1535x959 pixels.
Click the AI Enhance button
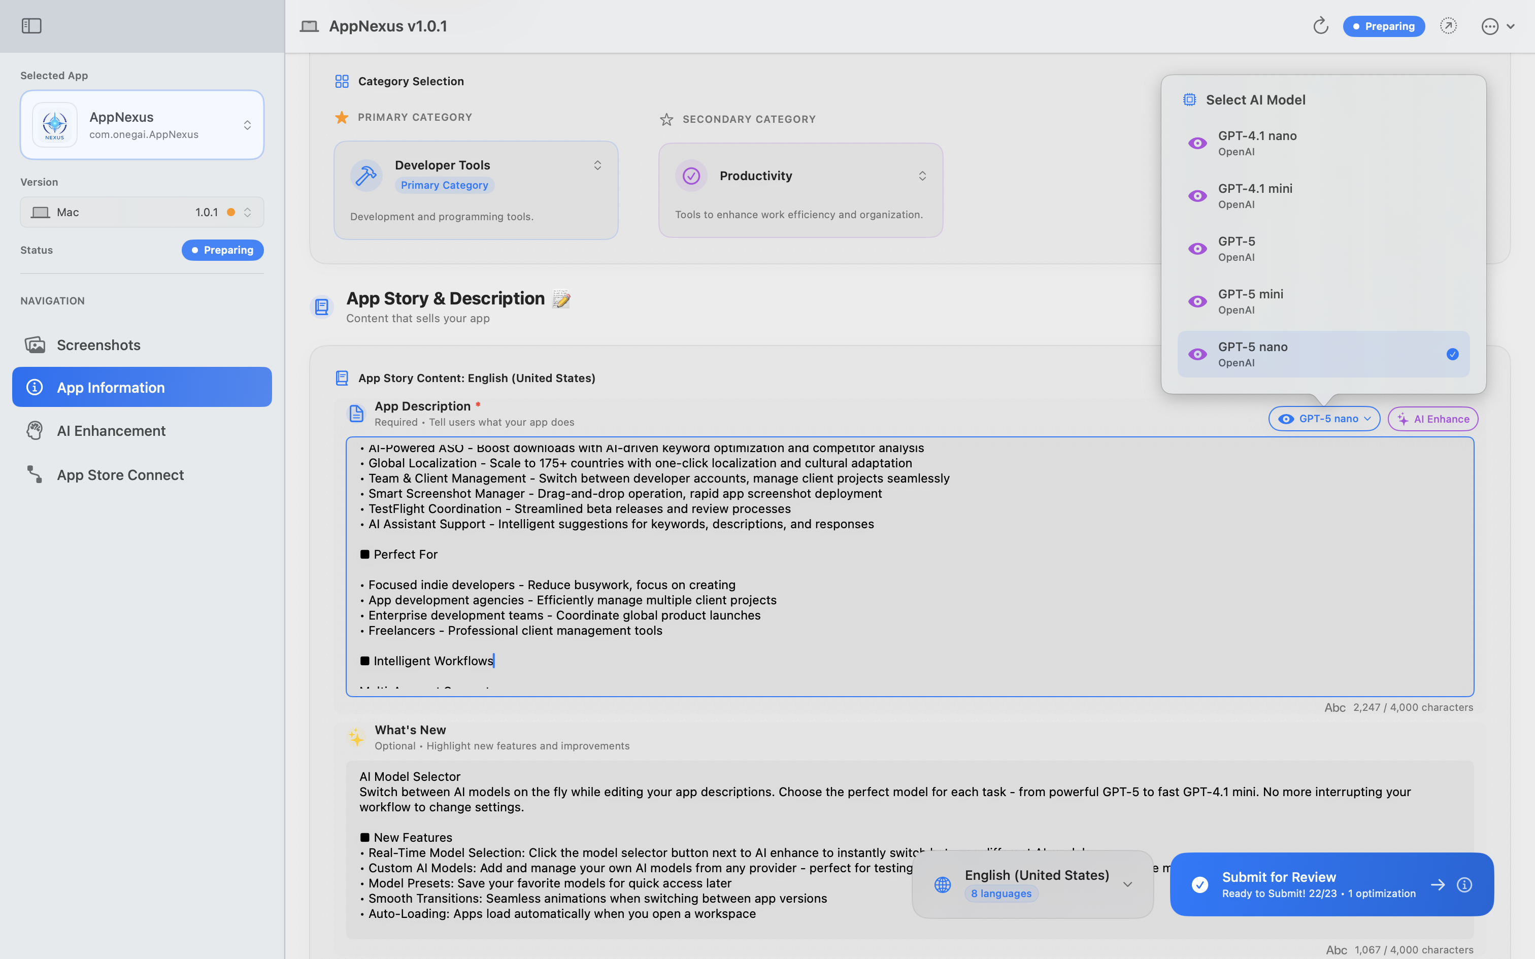click(1433, 419)
